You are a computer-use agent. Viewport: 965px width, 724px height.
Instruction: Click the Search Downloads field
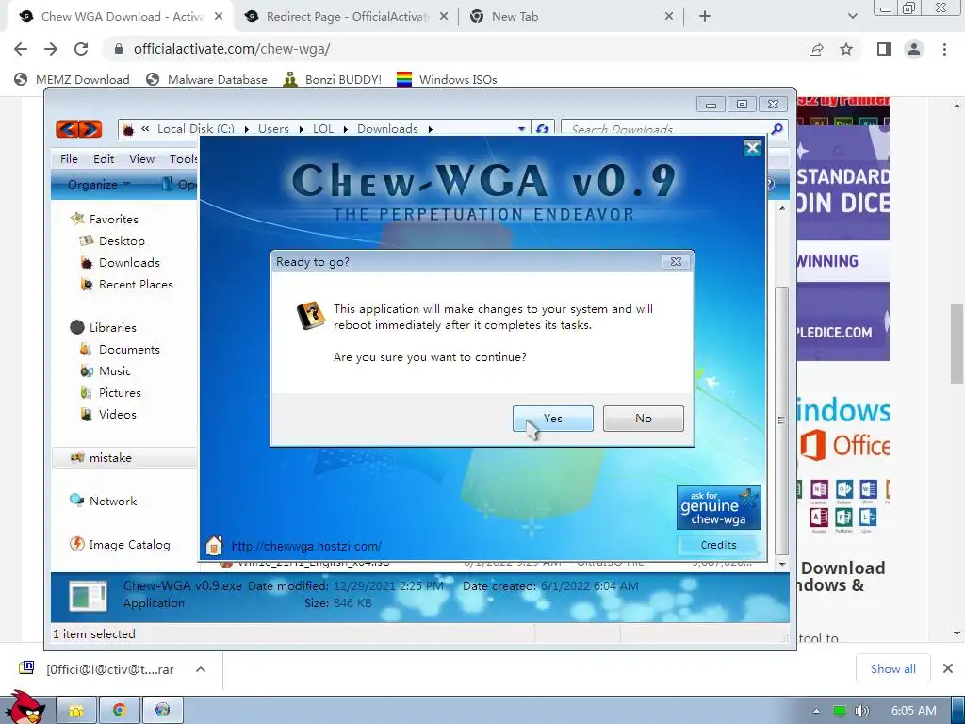coord(664,128)
